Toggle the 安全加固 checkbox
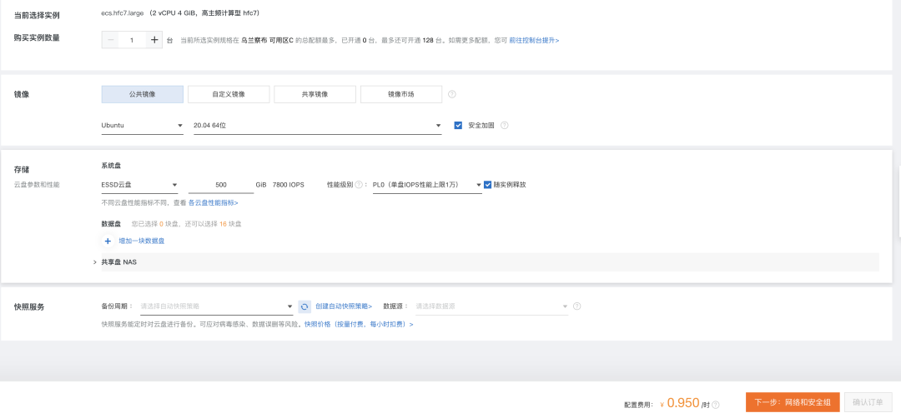Viewport: 901px width, 418px height. pyautogui.click(x=458, y=126)
